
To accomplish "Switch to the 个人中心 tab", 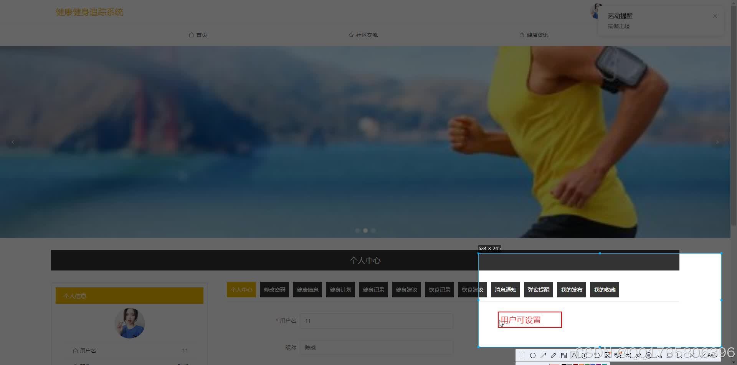I will click(x=241, y=290).
